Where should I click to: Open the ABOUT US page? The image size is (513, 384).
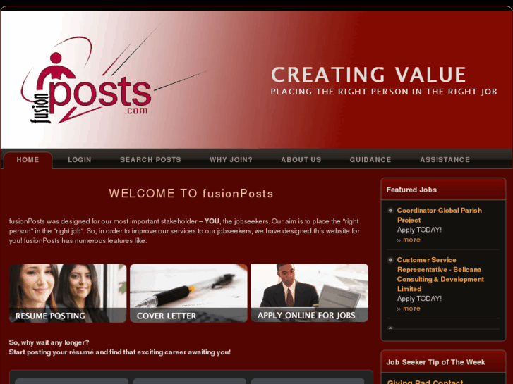301,160
